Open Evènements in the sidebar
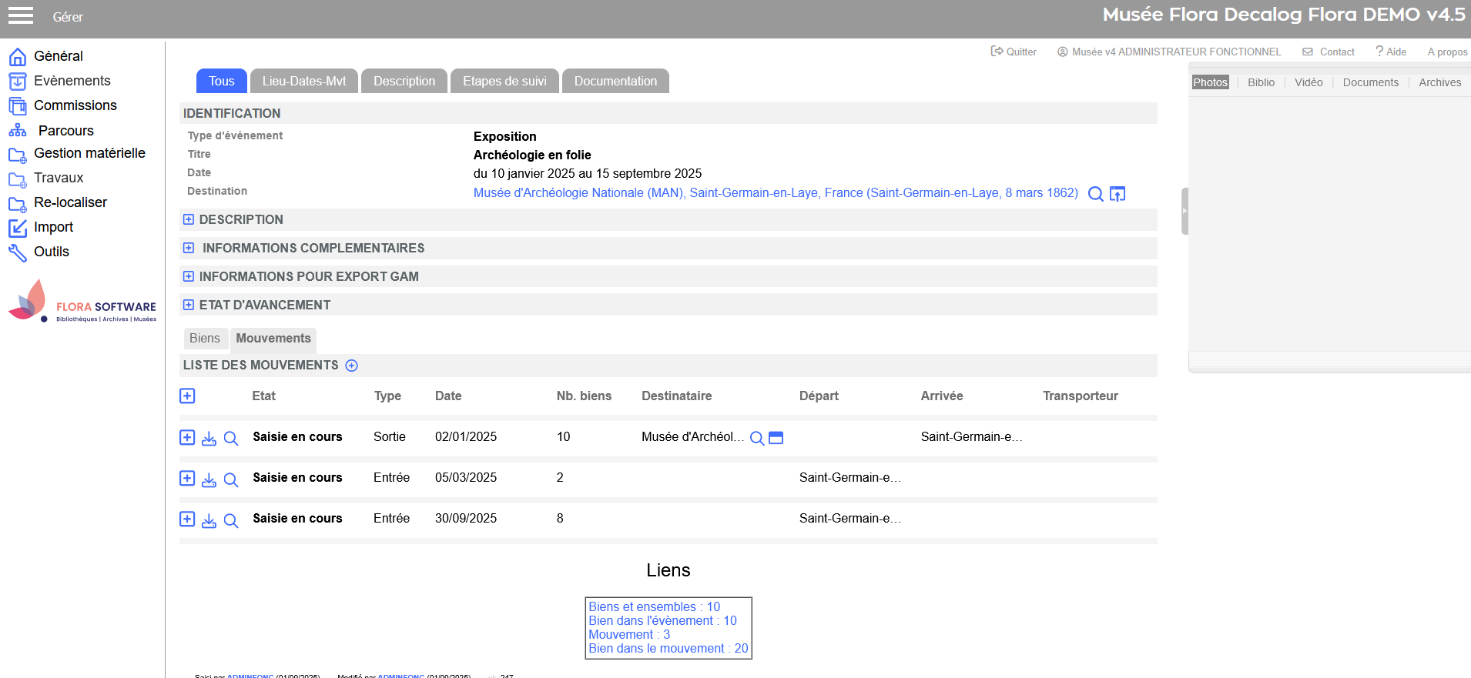Image resolution: width=1471 pixels, height=678 pixels. (72, 81)
